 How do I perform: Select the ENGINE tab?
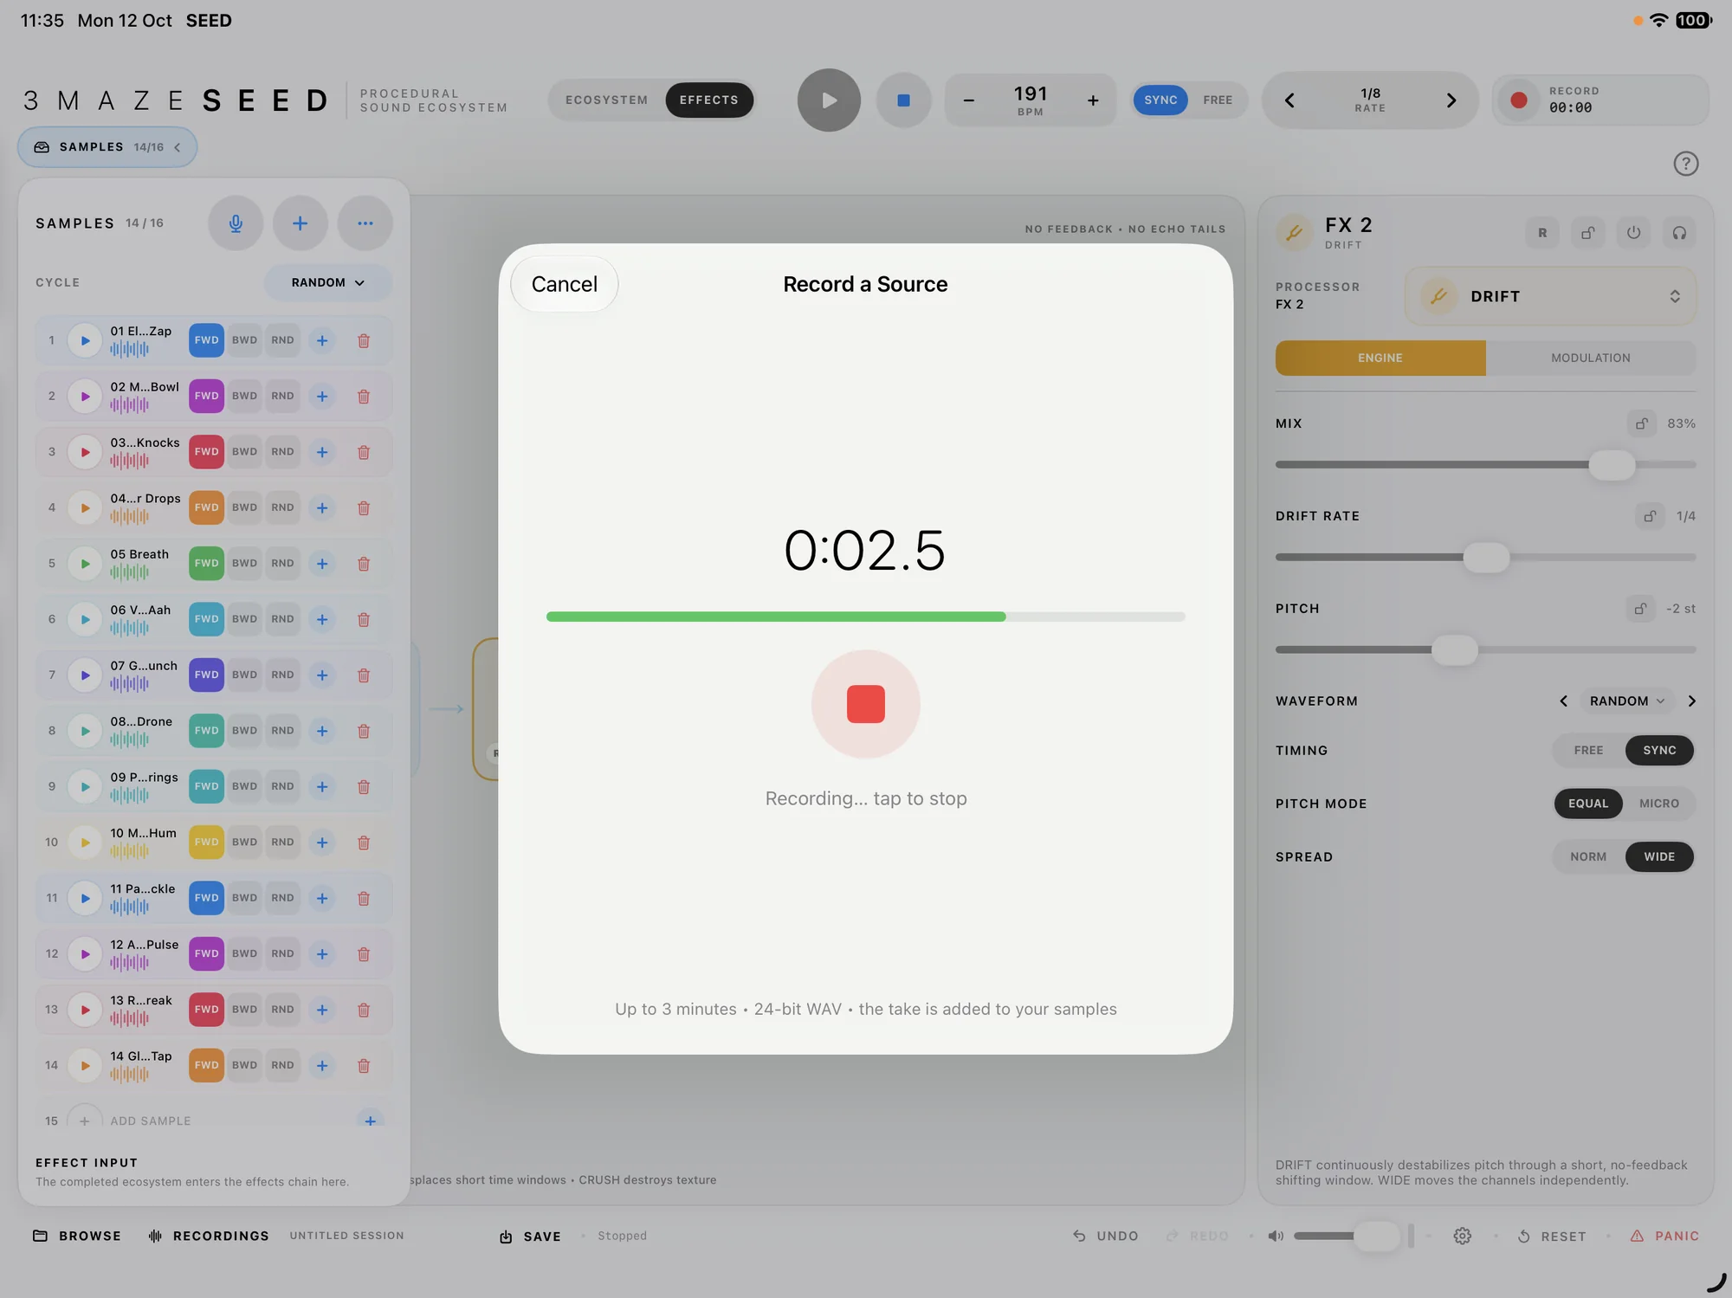coord(1380,358)
